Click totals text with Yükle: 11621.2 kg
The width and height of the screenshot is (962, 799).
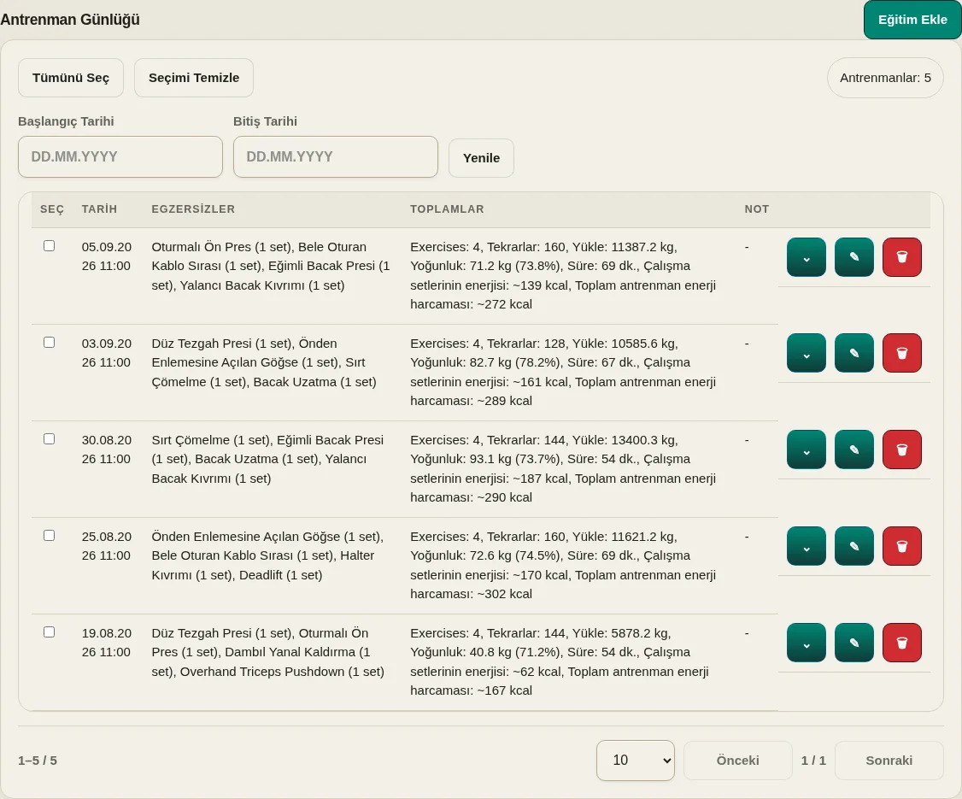(x=563, y=565)
